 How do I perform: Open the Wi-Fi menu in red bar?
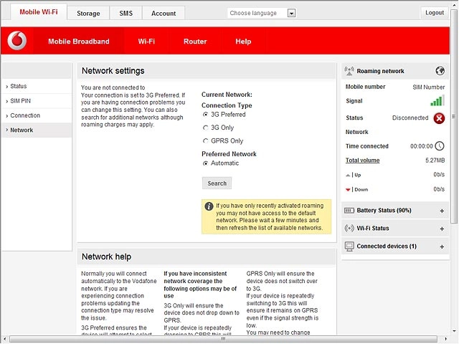[x=146, y=42]
